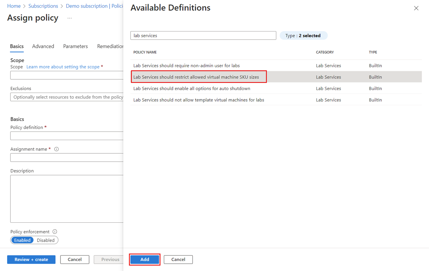This screenshot has width=429, height=271.
Task: Cancel the Assign policy form
Action: pyautogui.click(x=75, y=259)
